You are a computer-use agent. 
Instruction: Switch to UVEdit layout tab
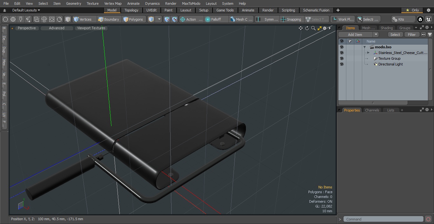click(152, 10)
